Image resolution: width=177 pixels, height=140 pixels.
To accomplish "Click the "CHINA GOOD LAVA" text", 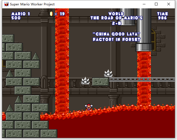I will click(117, 34).
